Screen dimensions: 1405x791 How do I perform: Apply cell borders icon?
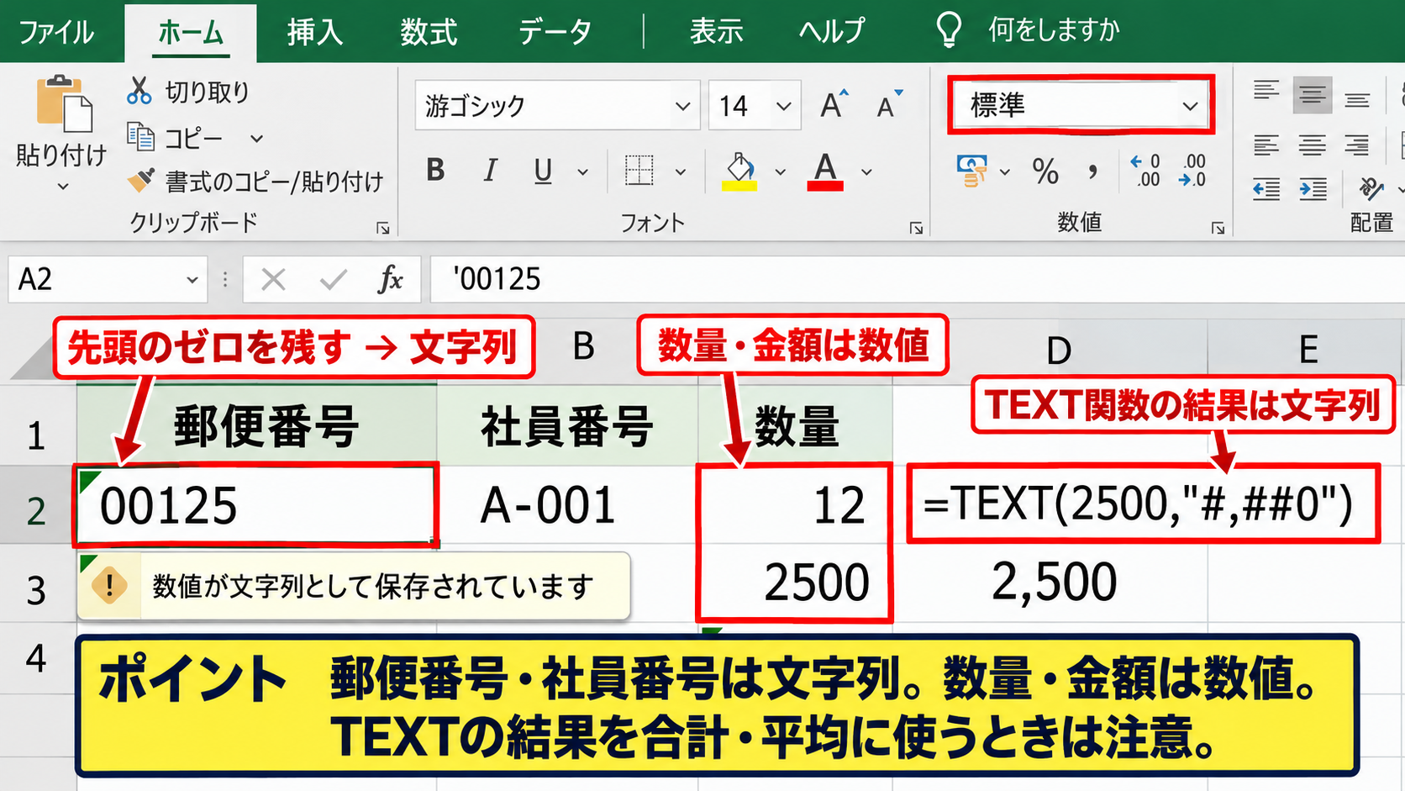point(639,171)
